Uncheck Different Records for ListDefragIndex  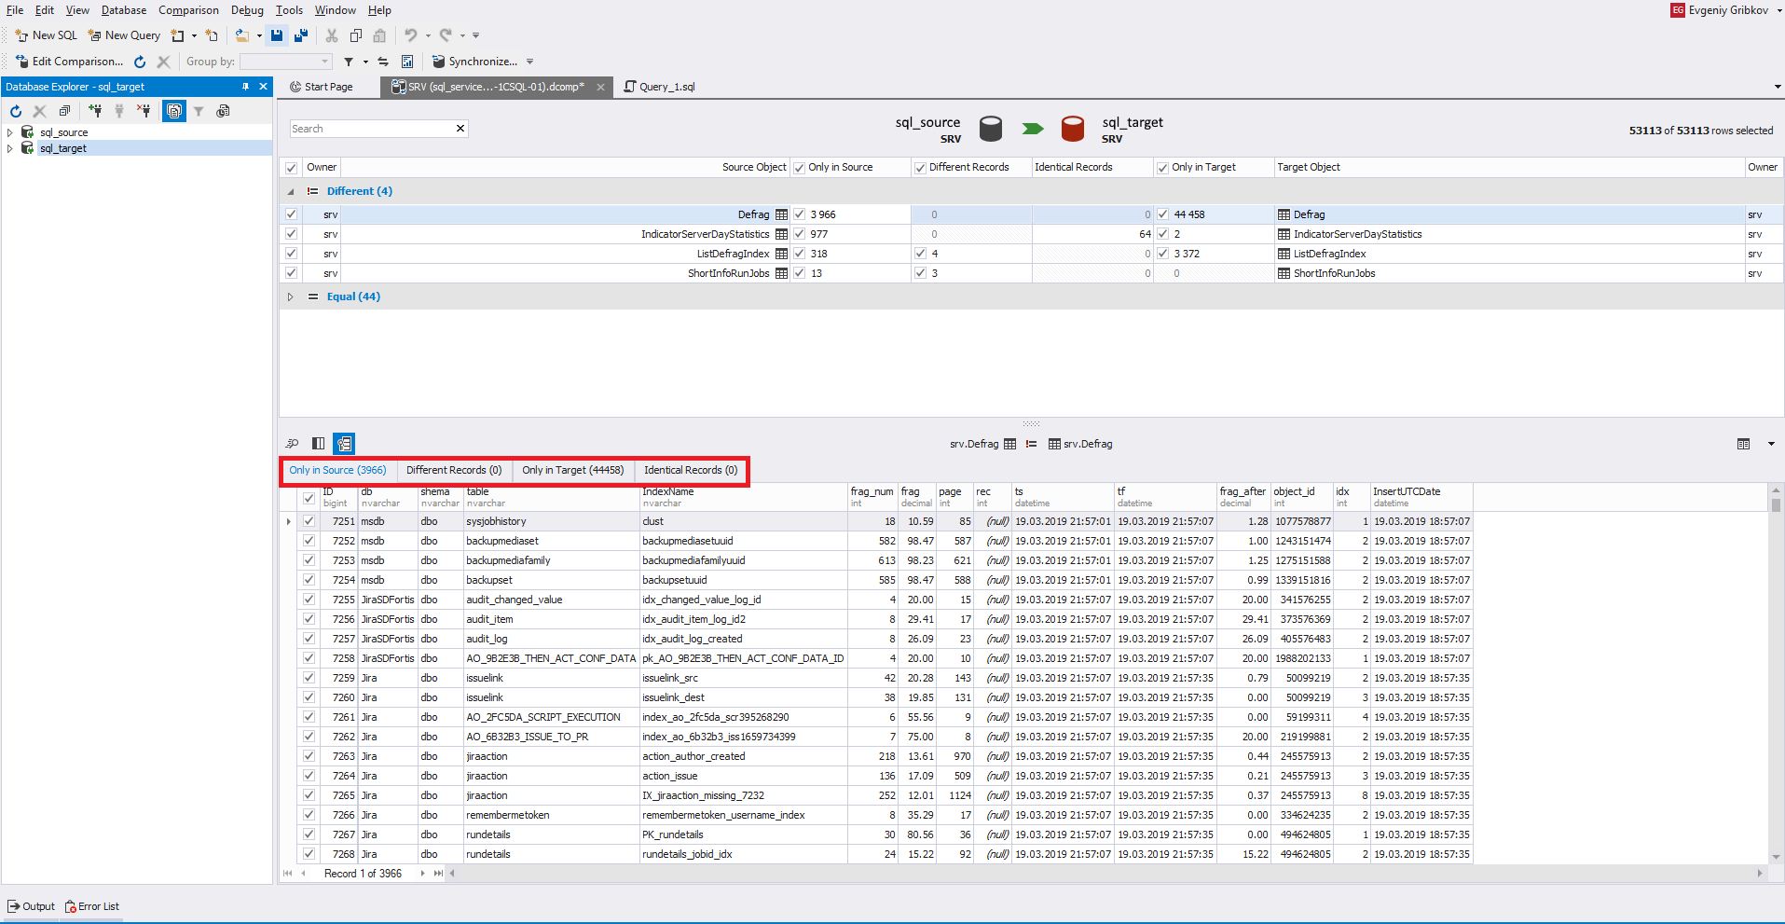click(x=920, y=254)
